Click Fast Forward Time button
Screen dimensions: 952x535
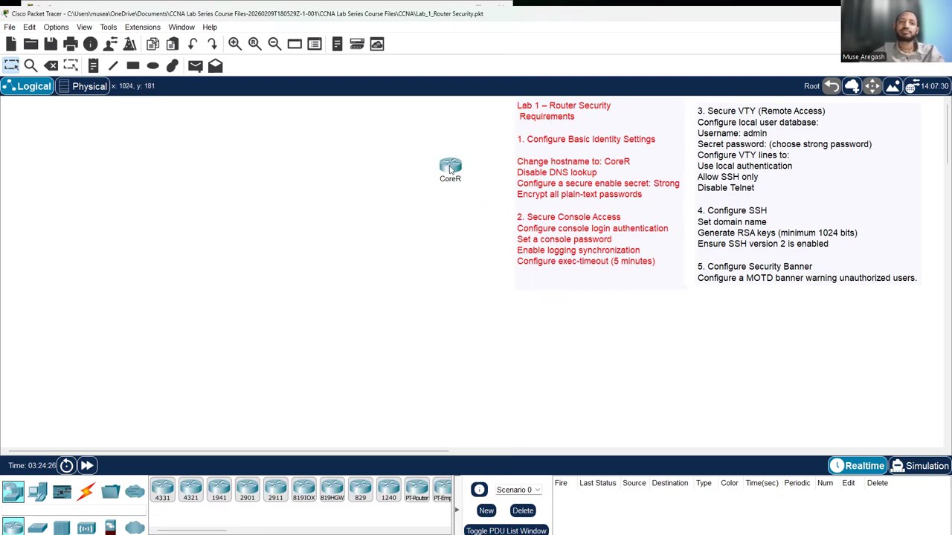[86, 465]
